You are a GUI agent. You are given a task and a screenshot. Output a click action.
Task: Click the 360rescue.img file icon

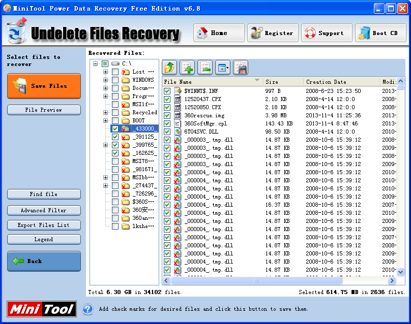click(x=178, y=115)
